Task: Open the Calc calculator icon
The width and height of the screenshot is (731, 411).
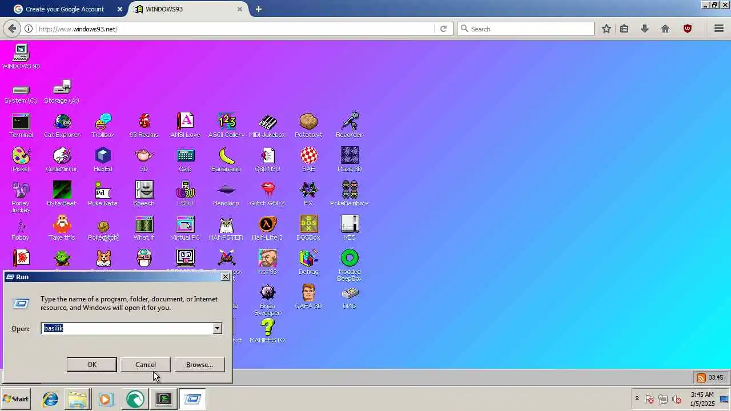Action: point(185,160)
